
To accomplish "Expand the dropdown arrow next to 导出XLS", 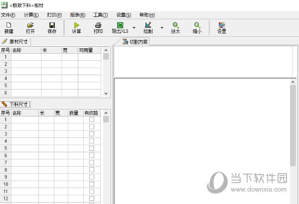I will click(134, 28).
